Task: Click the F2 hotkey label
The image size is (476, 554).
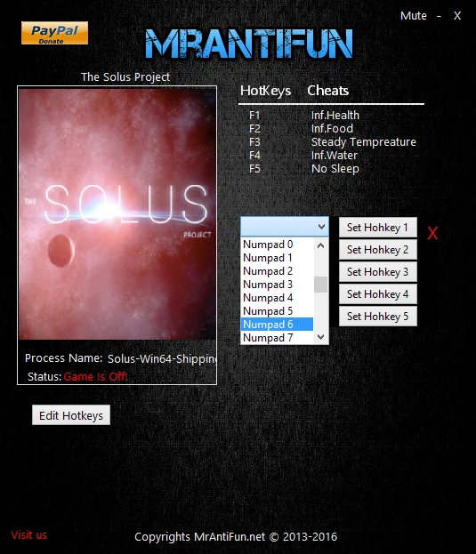Action: coord(254,129)
